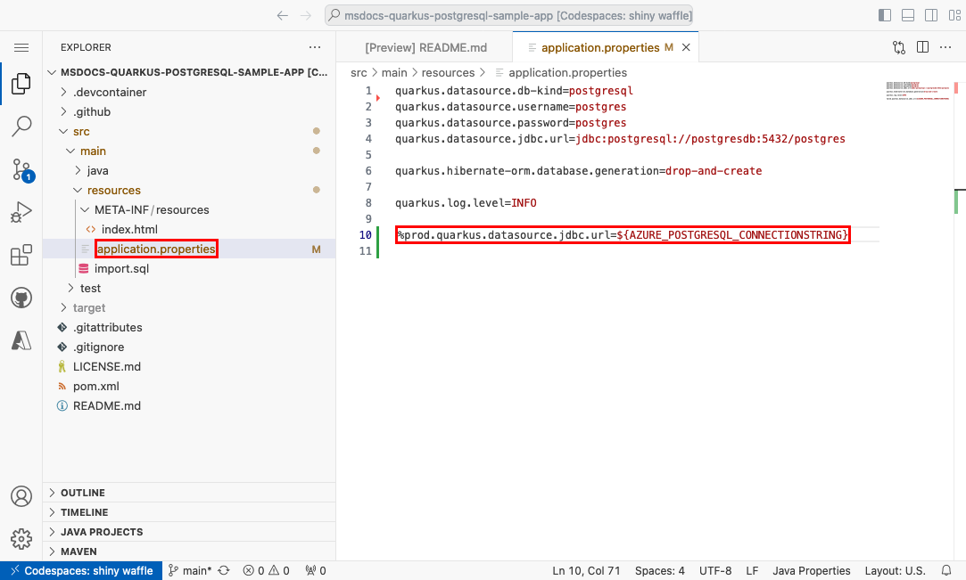The height and width of the screenshot is (580, 966).
Task: Change encoding via UTF-8
Action: pos(715,571)
